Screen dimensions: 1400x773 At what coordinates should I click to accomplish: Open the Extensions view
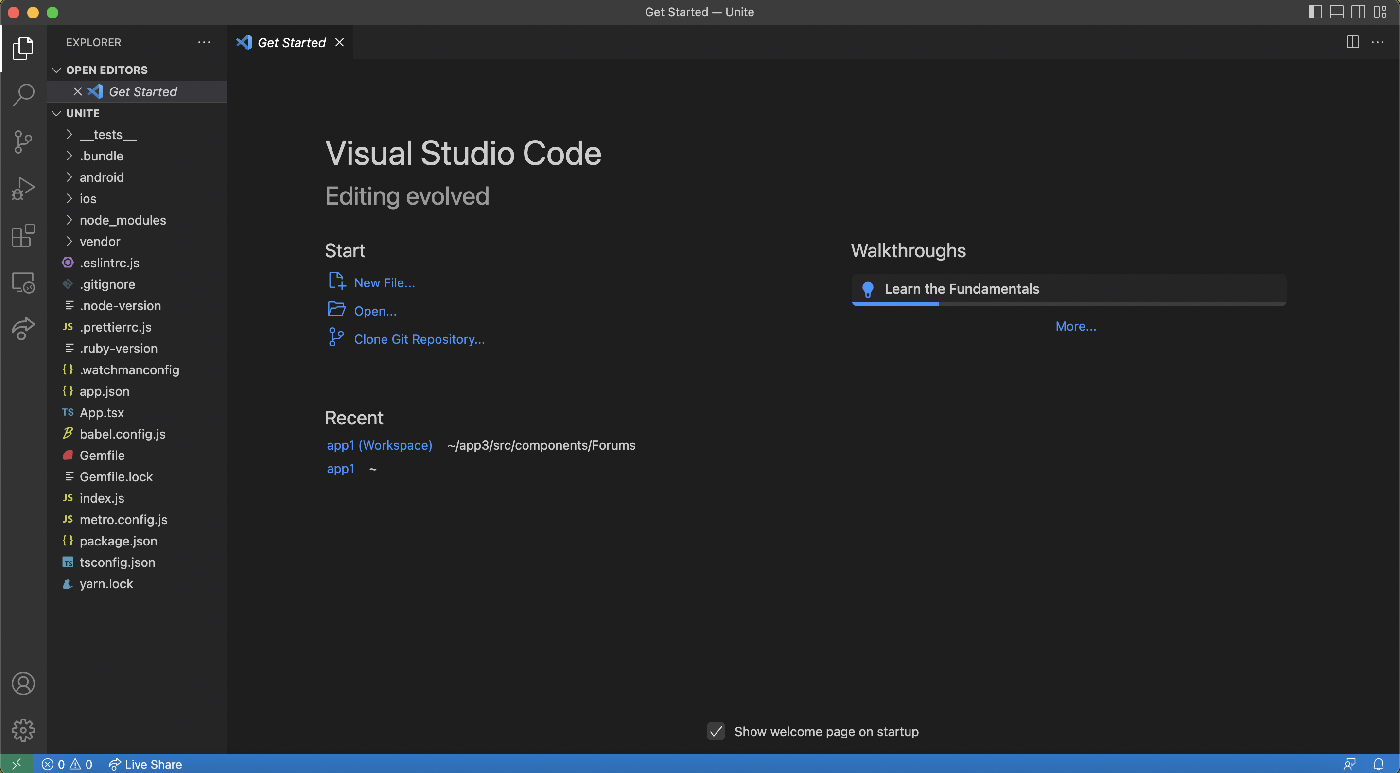[x=23, y=235]
